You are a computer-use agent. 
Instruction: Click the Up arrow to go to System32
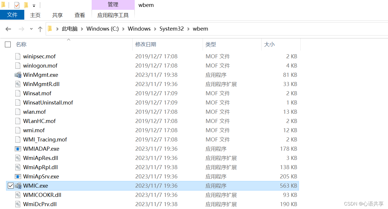[x=40, y=29]
